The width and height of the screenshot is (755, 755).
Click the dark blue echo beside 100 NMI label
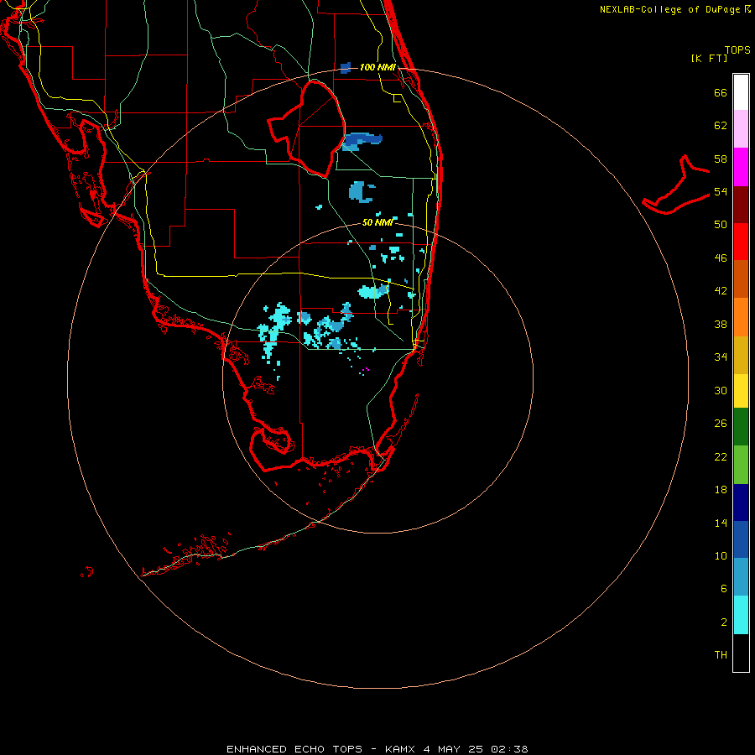(346, 68)
